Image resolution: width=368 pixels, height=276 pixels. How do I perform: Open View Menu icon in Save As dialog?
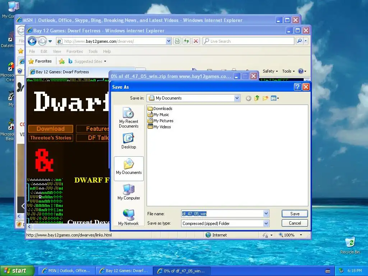point(275,98)
